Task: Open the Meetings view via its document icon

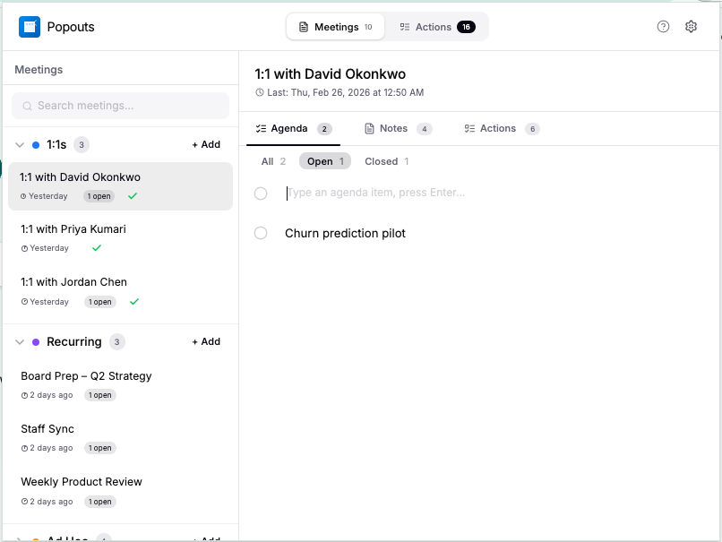Action: pos(305,27)
